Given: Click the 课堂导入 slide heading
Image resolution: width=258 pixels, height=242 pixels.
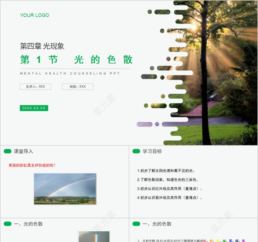Looking at the screenshot, I should pyautogui.click(x=23, y=151).
